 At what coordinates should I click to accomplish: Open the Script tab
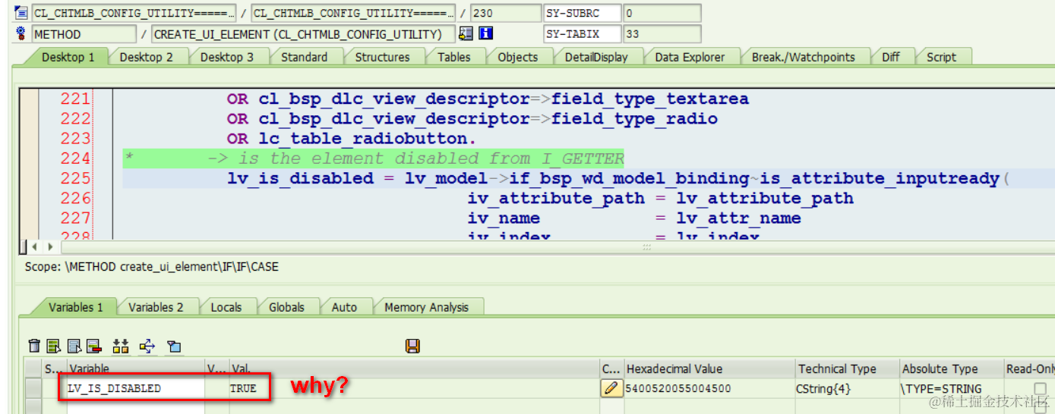coord(941,57)
